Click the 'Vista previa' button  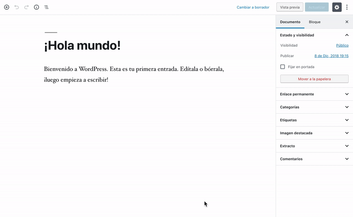tap(290, 7)
